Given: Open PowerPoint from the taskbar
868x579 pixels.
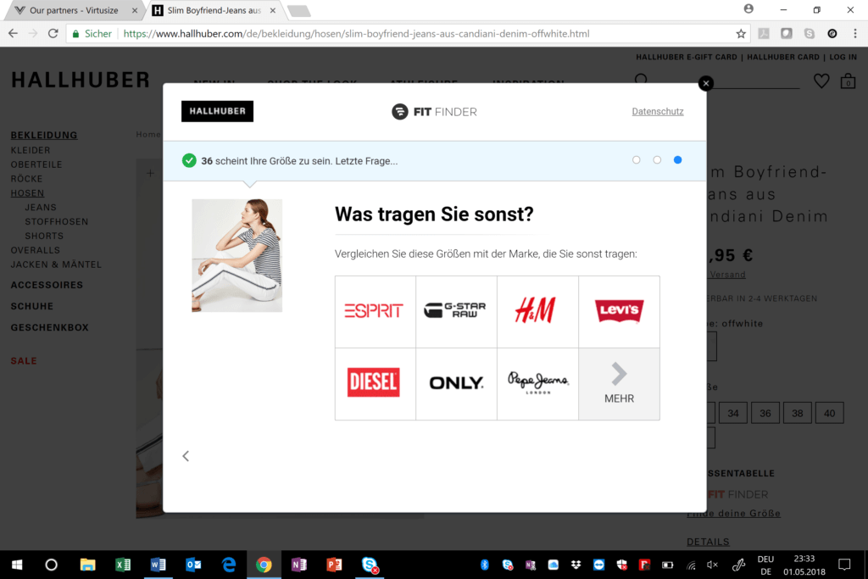Looking at the screenshot, I should click(x=334, y=565).
